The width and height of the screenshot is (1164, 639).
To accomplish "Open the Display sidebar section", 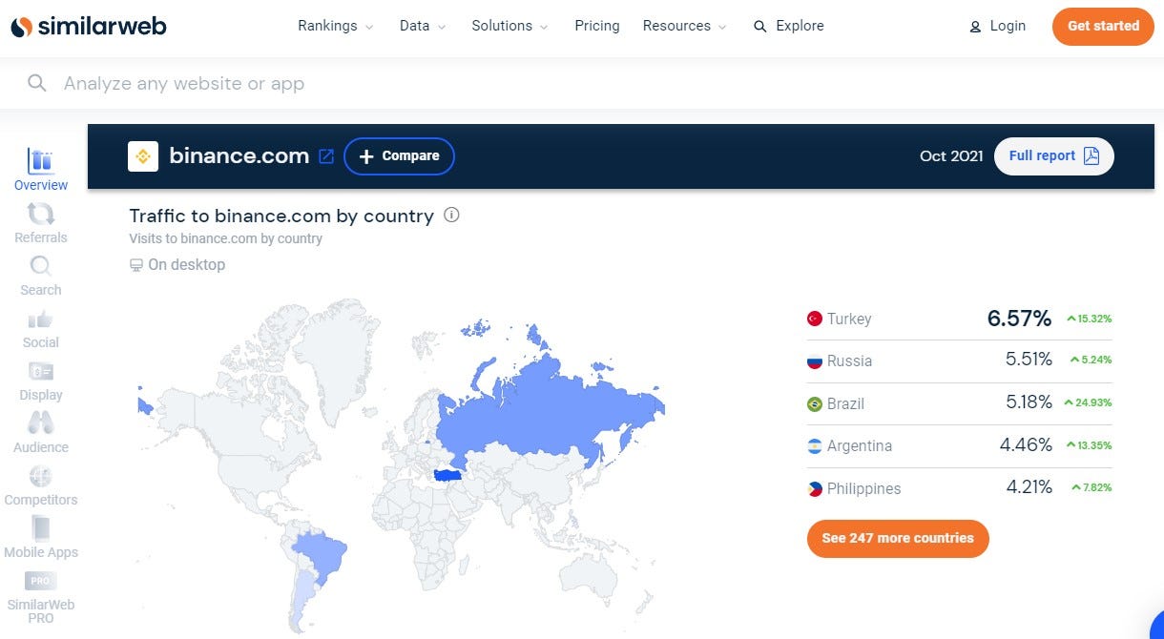I will pyautogui.click(x=41, y=381).
